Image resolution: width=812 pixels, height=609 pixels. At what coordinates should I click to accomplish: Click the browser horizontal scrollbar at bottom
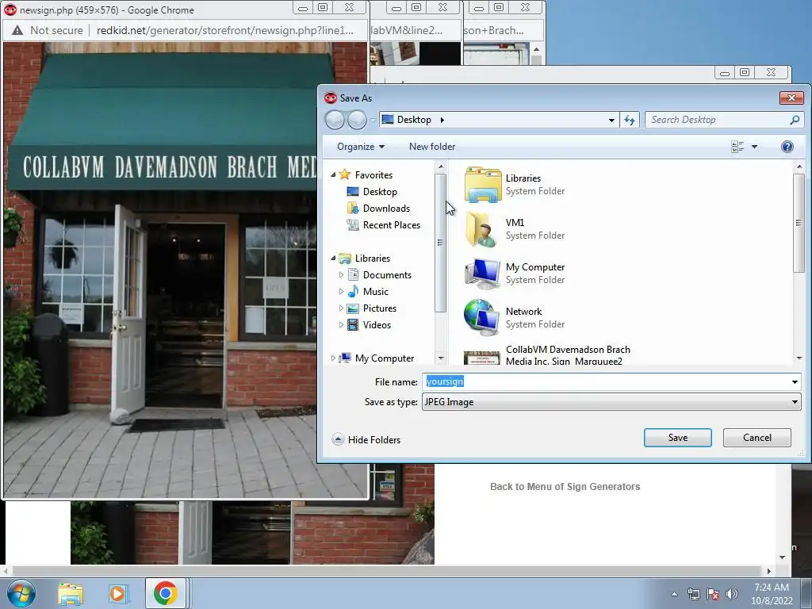[386, 571]
